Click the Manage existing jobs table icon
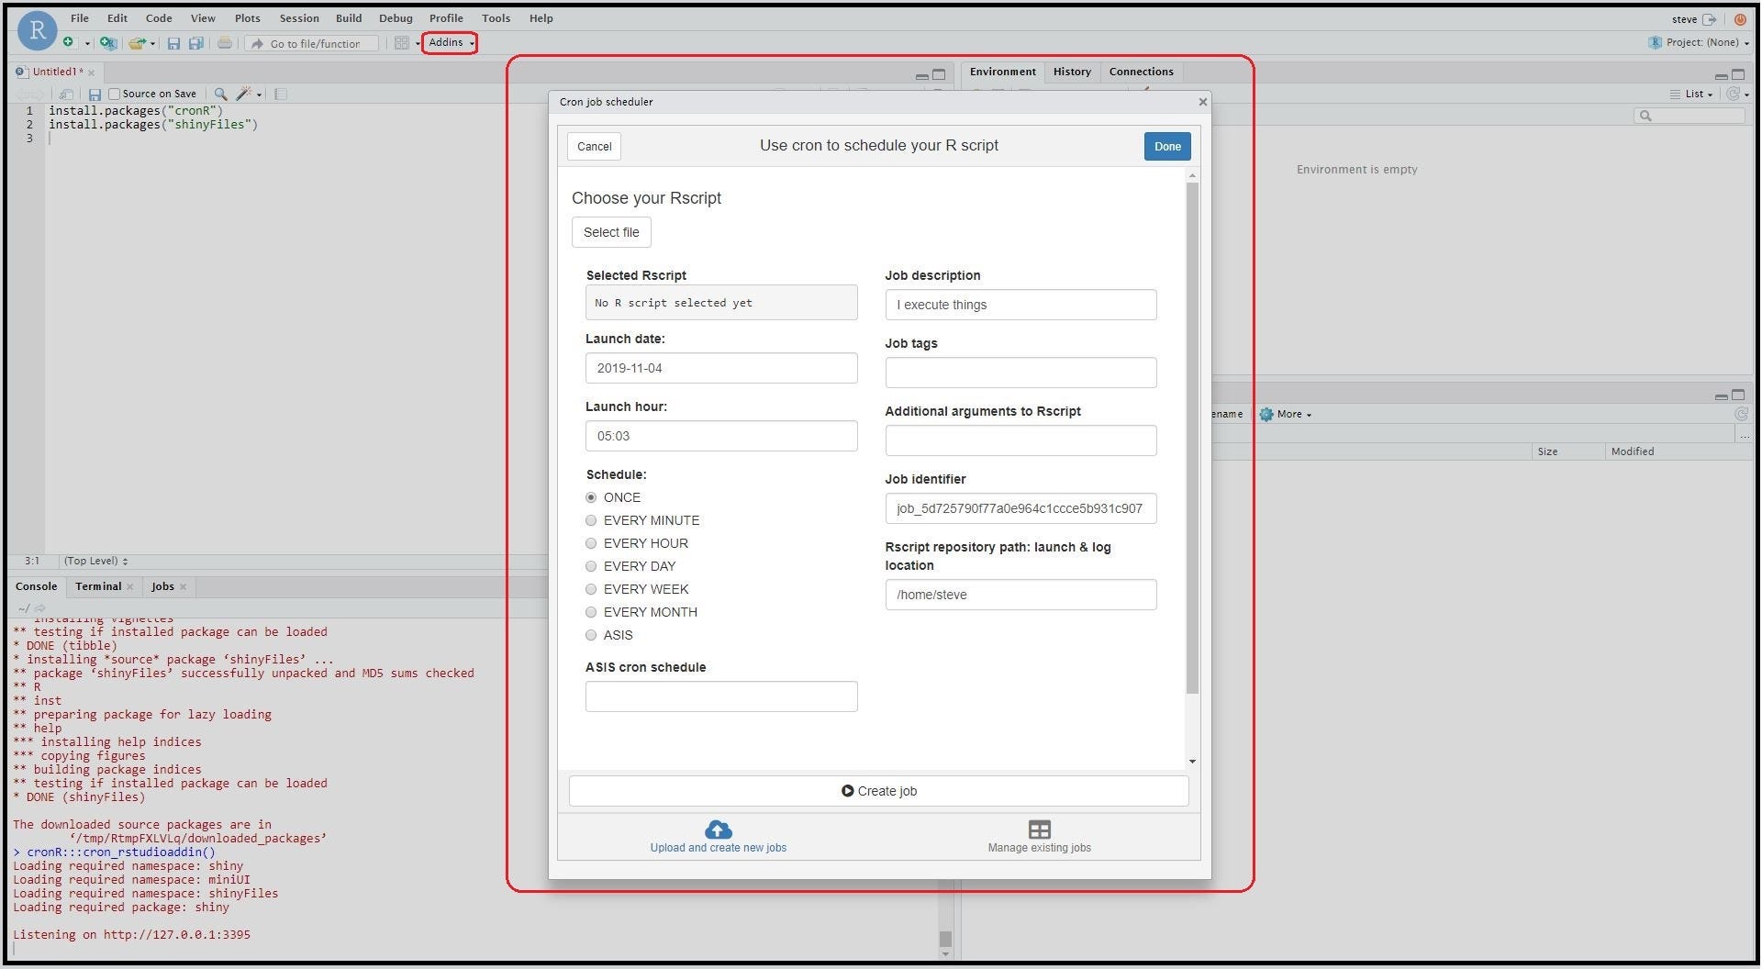The width and height of the screenshot is (1762, 969). click(1039, 830)
